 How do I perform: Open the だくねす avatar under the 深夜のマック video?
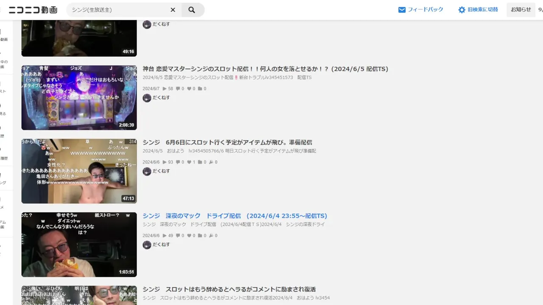click(147, 245)
